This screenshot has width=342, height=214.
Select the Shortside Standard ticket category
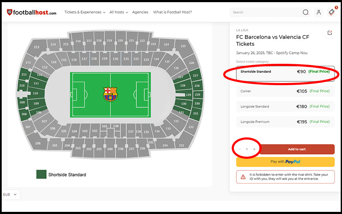click(x=285, y=72)
